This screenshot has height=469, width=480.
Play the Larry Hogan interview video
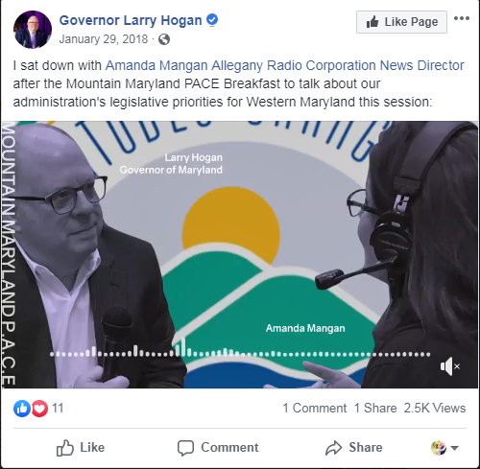pos(239,254)
